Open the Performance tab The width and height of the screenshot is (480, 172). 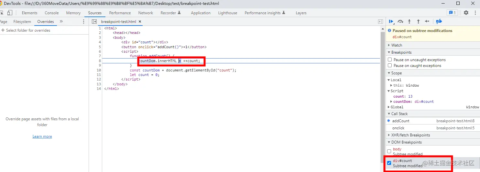[x=120, y=13]
